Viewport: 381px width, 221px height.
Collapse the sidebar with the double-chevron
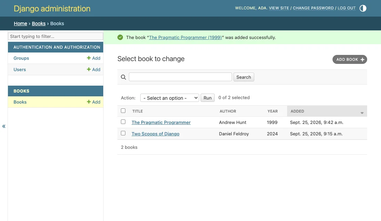coord(4,126)
